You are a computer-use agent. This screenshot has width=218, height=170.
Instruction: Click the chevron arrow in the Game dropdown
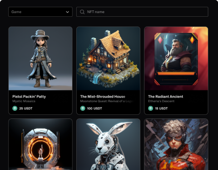click(x=67, y=12)
